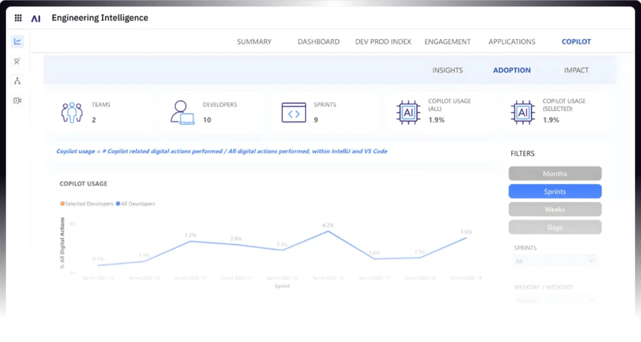The image size is (641, 342).
Task: Click the 'Sprint' x-axis title
Action: click(x=282, y=286)
